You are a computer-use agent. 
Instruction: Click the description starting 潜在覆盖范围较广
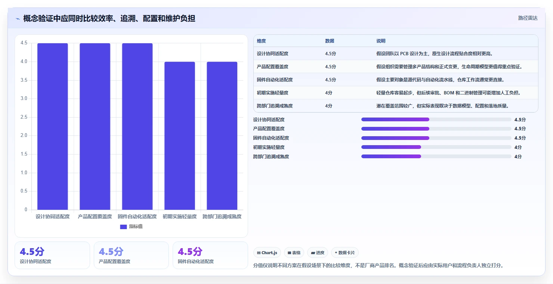click(x=442, y=106)
